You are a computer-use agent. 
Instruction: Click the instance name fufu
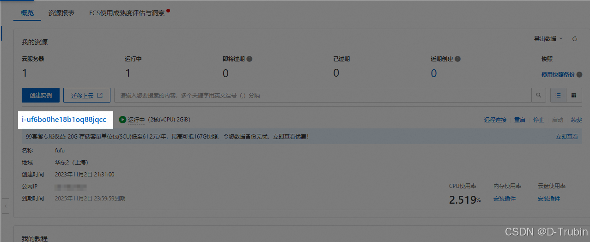pos(61,151)
